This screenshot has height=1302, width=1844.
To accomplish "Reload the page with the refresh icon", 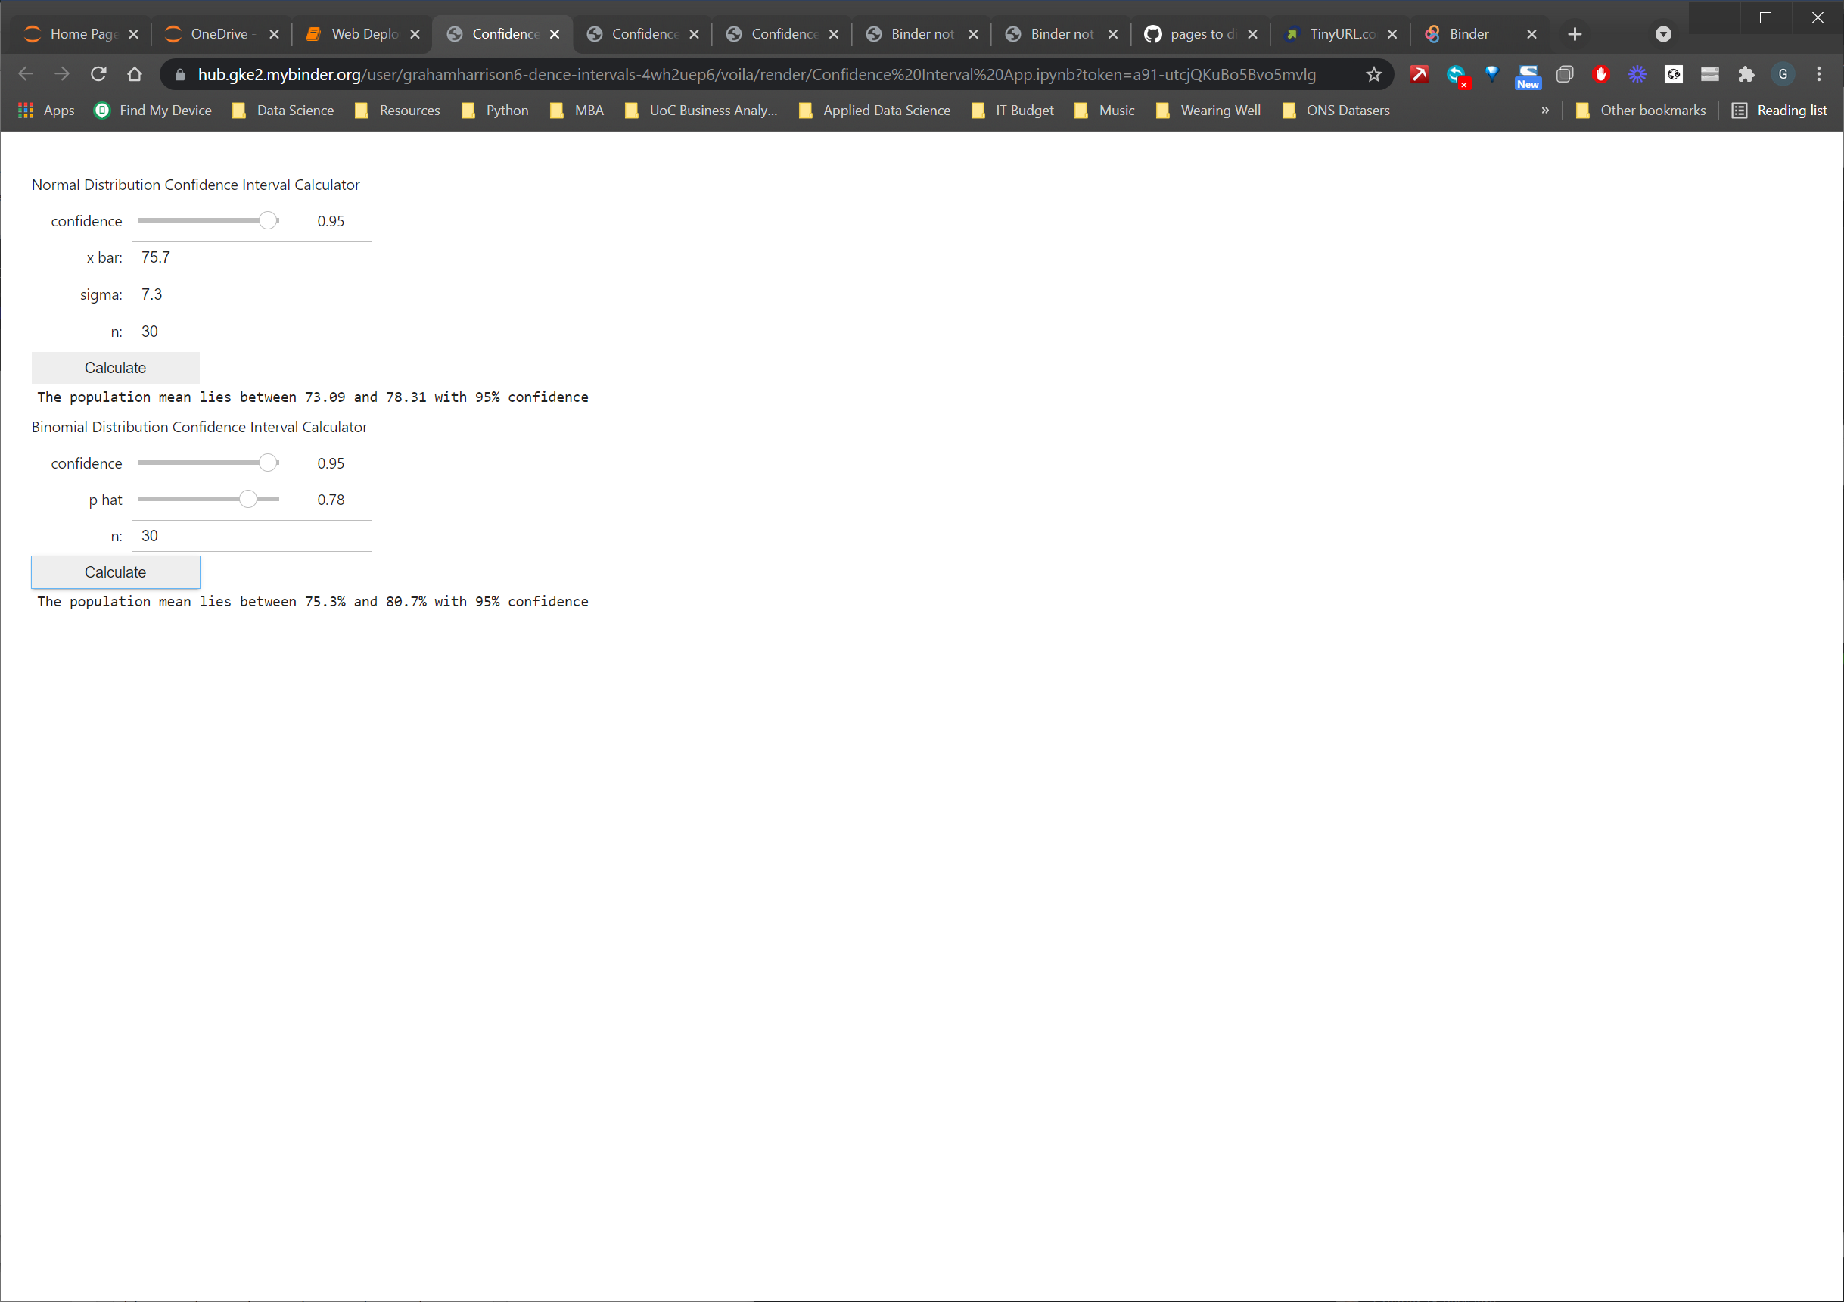I will (x=99, y=75).
